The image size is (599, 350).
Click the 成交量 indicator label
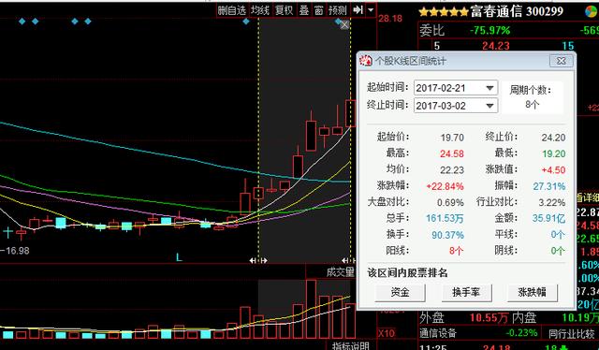tap(341, 272)
